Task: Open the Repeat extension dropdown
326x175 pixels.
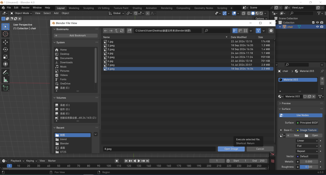Action: click(307, 151)
